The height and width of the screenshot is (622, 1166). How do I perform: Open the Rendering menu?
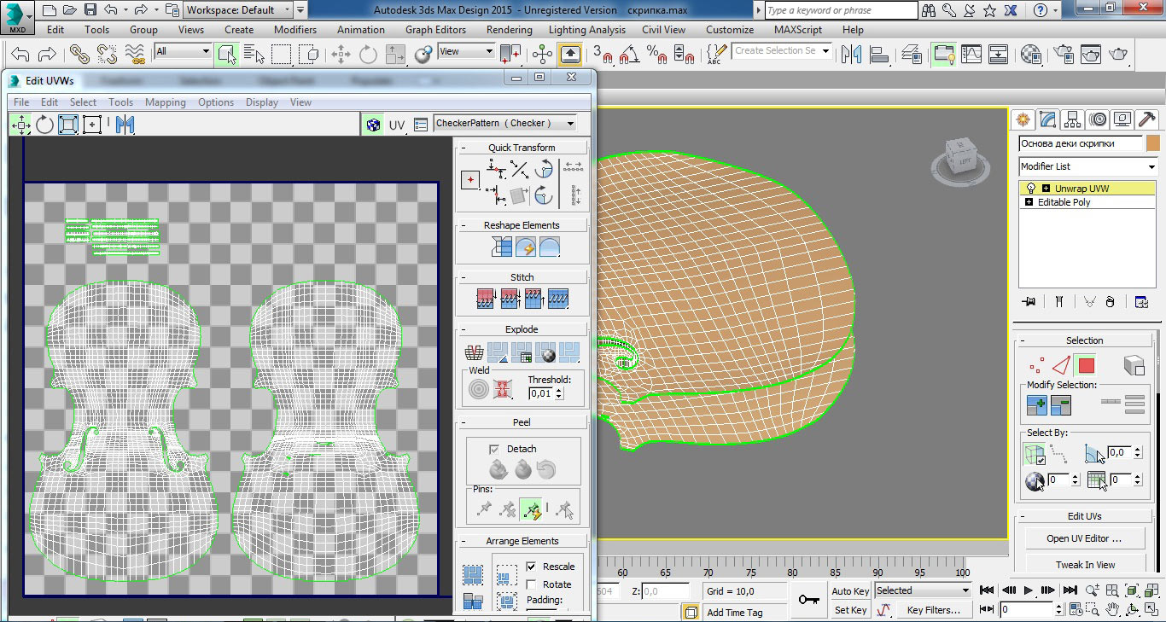pyautogui.click(x=508, y=30)
